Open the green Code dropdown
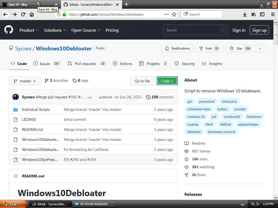Image resolution: width=278 pixels, height=208 pixels. point(167,81)
